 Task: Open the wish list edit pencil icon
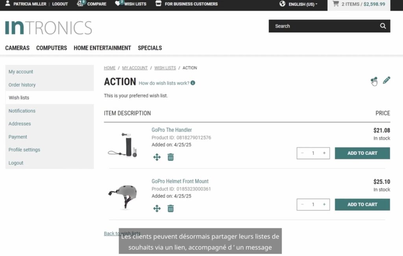point(386,80)
